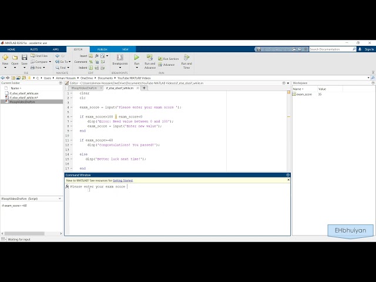Expand the Print dropdown arrow
This screenshot has height=282, width=376.
pyautogui.click(x=44, y=68)
